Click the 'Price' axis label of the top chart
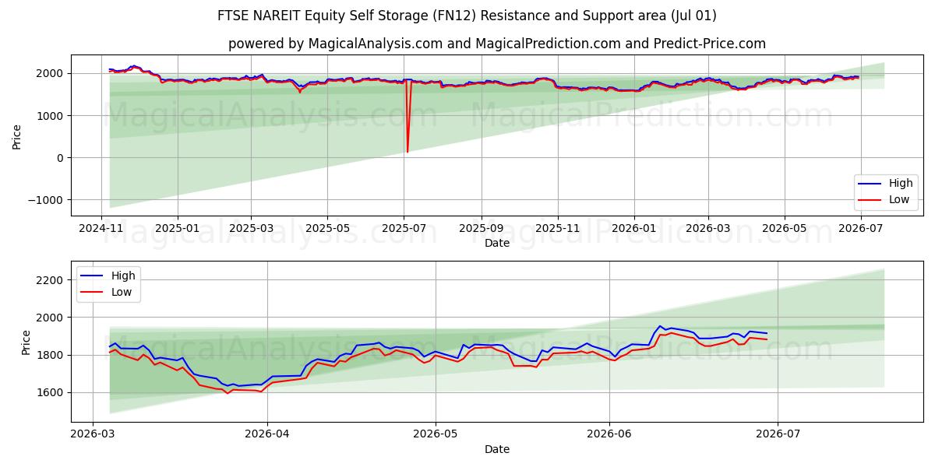Viewport: 935px width, 467px height. 17,135
